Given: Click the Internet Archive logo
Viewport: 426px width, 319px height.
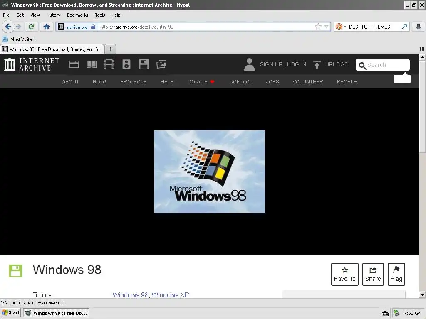Looking at the screenshot, I should tap(32, 64).
